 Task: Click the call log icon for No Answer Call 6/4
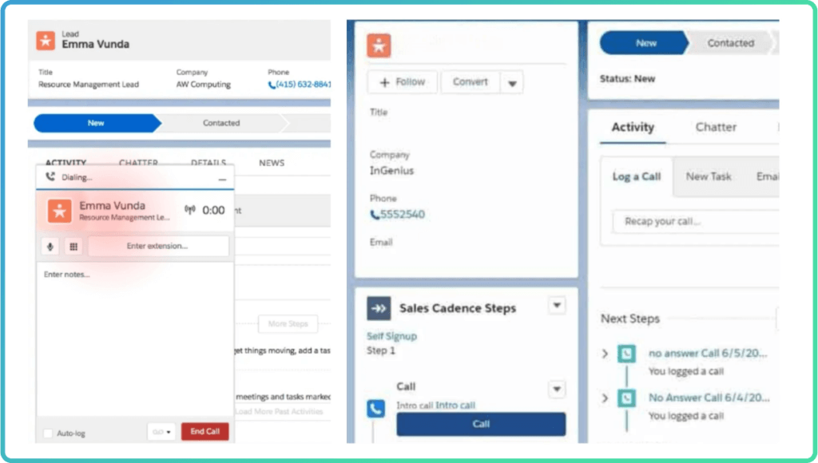pos(626,398)
